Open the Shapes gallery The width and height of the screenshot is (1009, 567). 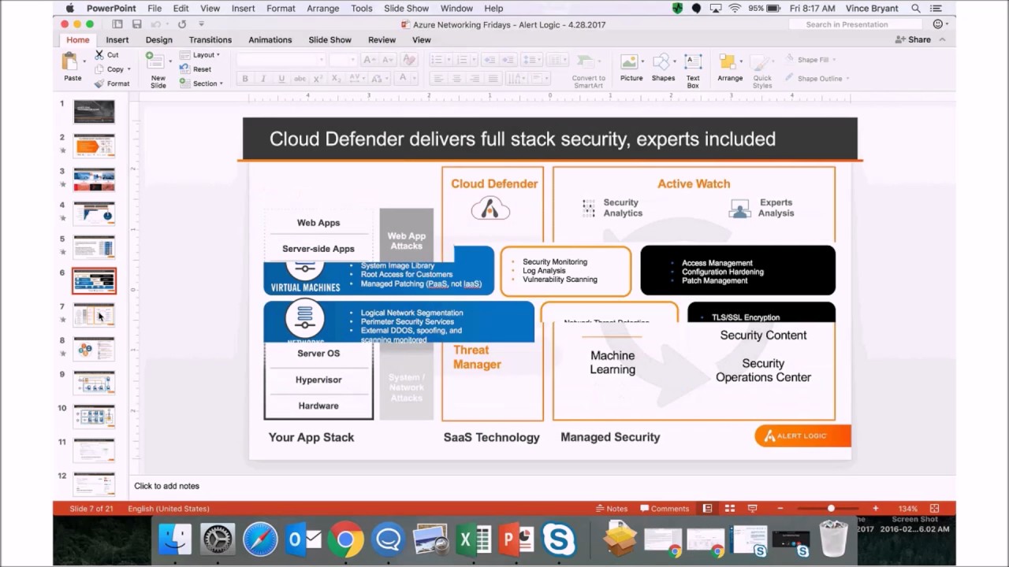click(663, 68)
